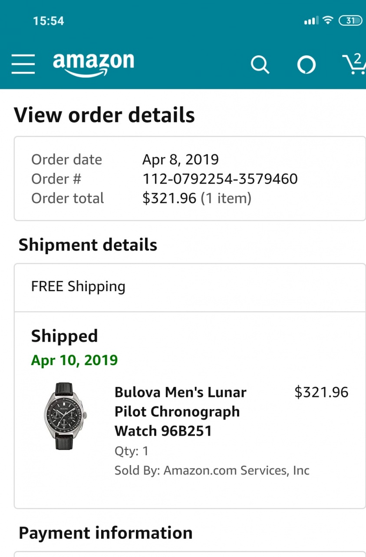Screen dimensions: 366x557
Task: Launch the Alexa voice assistant icon
Action: coord(306,65)
